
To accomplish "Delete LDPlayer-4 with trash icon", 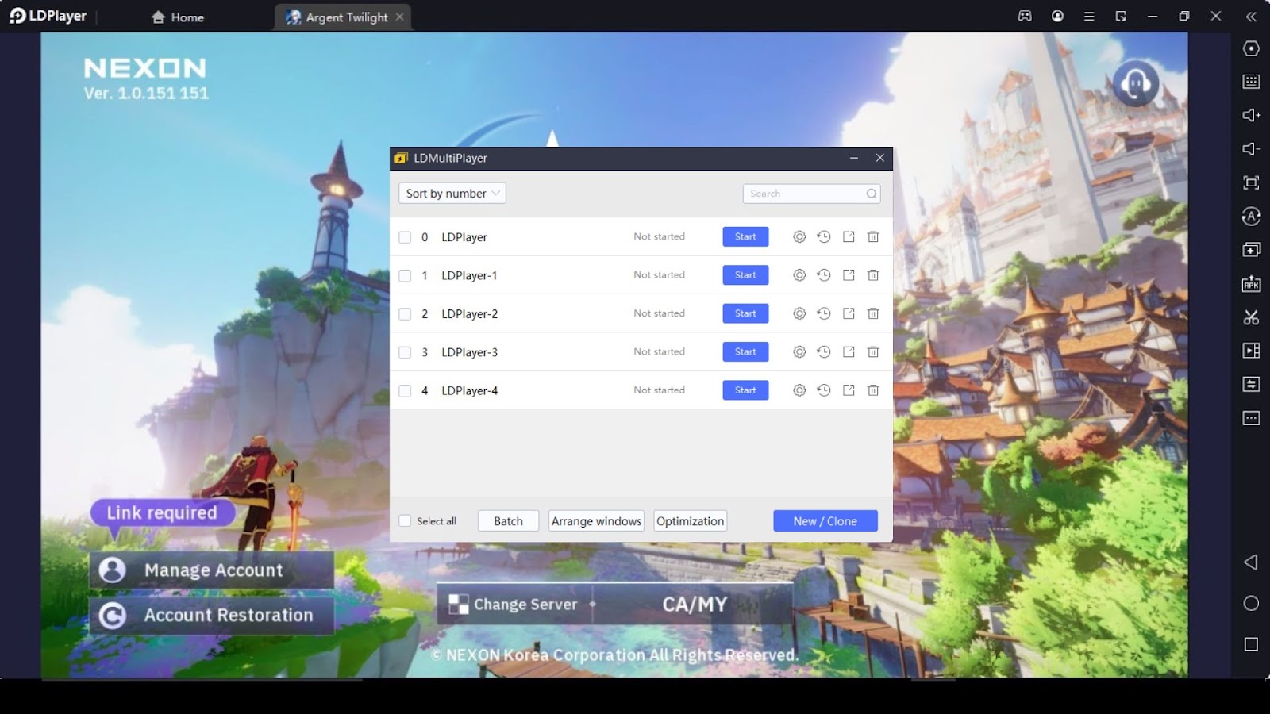I will [x=873, y=390].
